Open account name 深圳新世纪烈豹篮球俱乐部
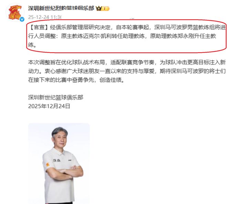227x204 pixels. [x=61, y=8]
